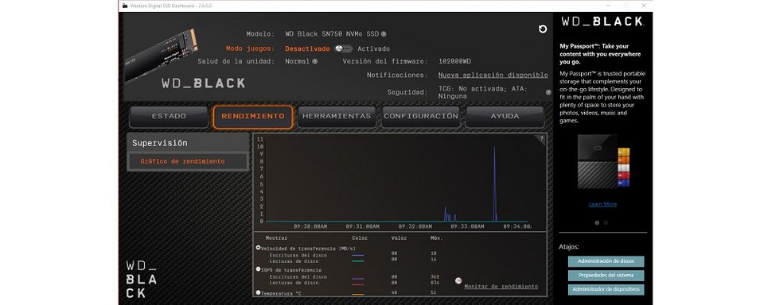
Task: Select first carousel dot under Learn More
Action: coord(597,222)
